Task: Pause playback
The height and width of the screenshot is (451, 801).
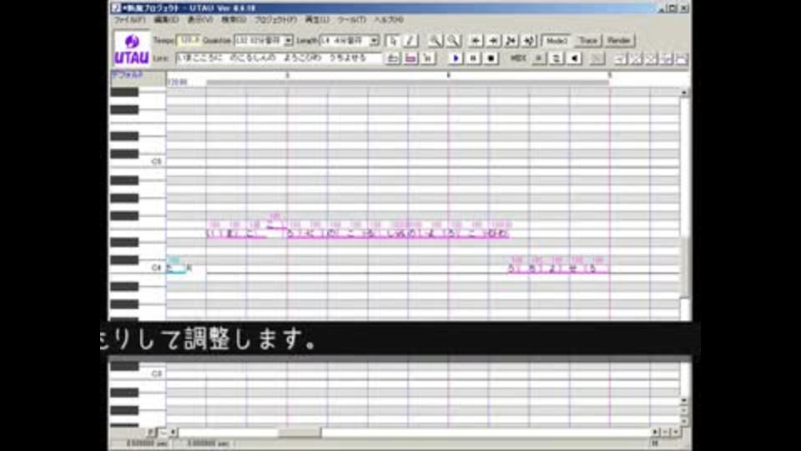Action: pos(473,58)
